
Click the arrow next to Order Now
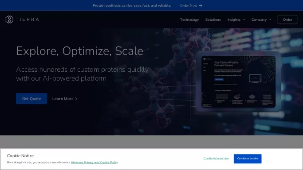(x=201, y=6)
